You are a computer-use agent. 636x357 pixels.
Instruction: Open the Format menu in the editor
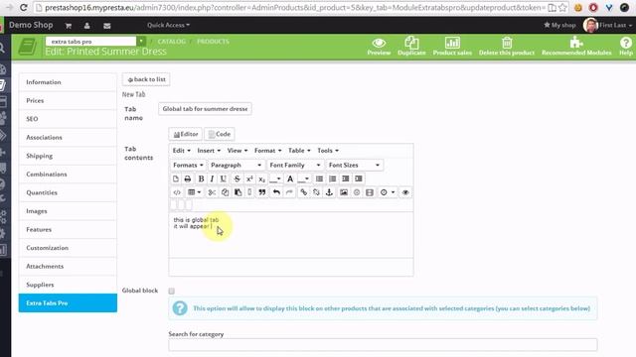tap(267, 150)
